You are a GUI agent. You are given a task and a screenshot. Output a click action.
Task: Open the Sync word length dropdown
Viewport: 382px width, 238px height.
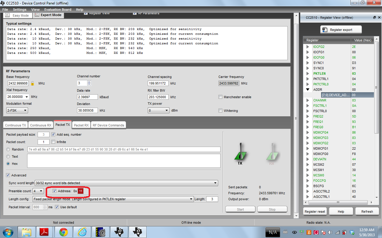[x=215, y=183]
